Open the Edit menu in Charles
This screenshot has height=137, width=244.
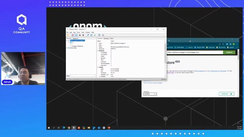71,32
